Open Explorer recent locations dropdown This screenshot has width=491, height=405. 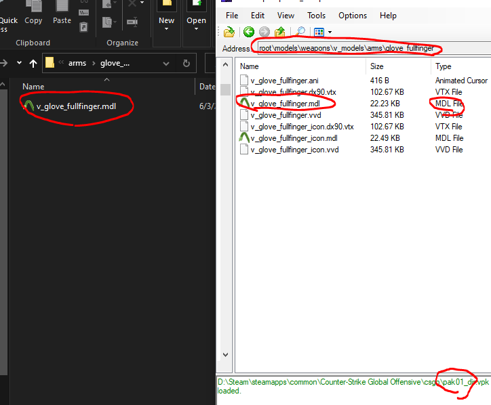19,63
